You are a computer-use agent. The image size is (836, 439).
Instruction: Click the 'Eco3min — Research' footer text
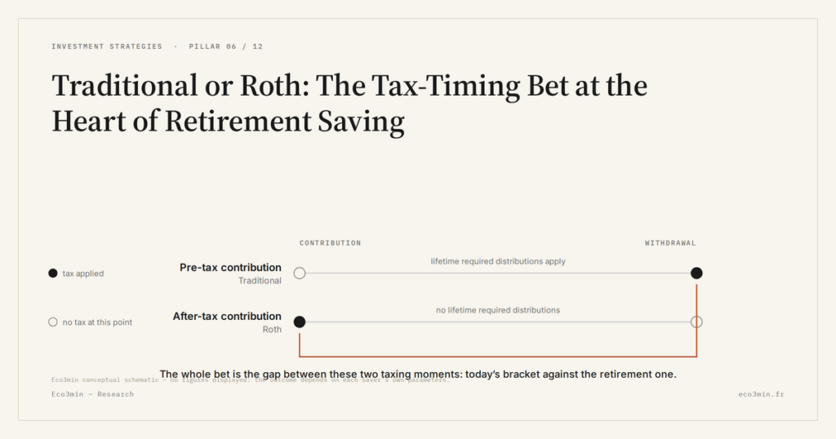pyautogui.click(x=93, y=394)
